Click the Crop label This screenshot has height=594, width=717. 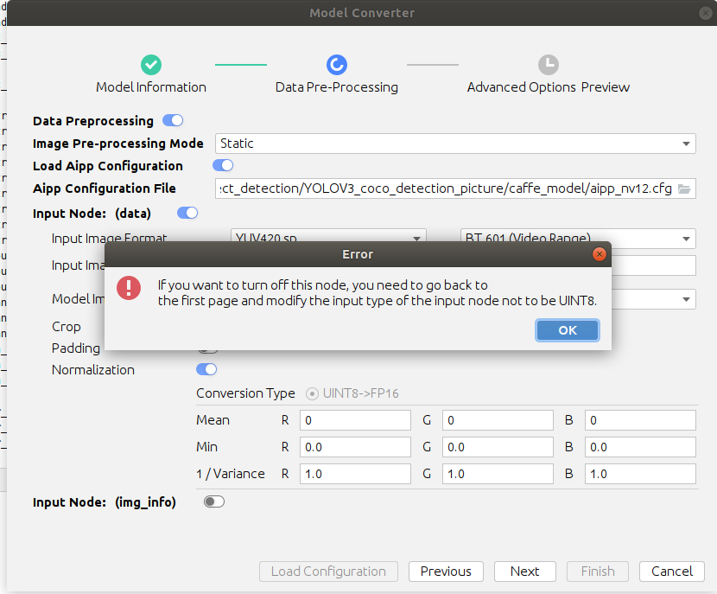tap(67, 327)
